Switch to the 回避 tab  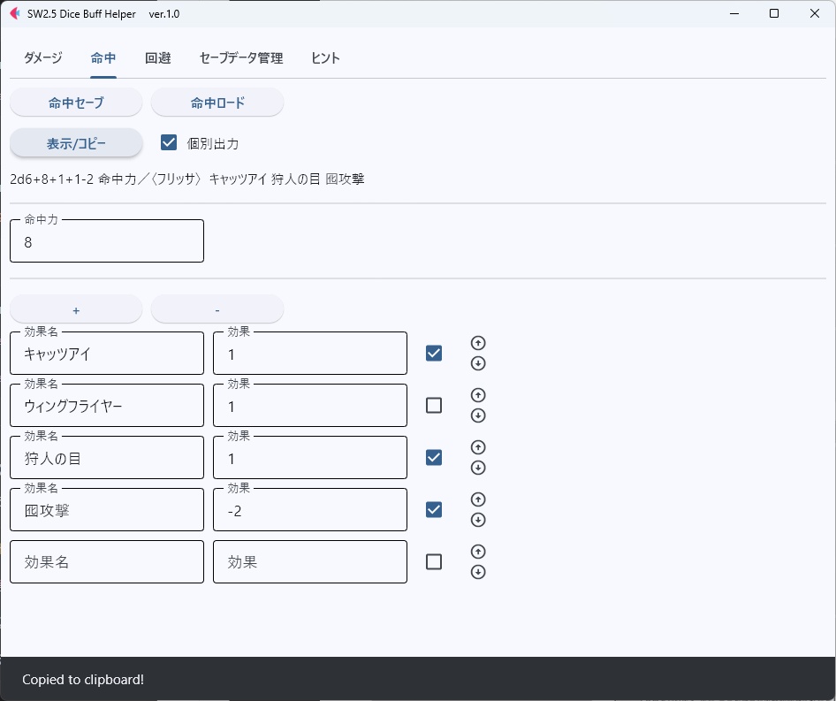pyautogui.click(x=157, y=57)
